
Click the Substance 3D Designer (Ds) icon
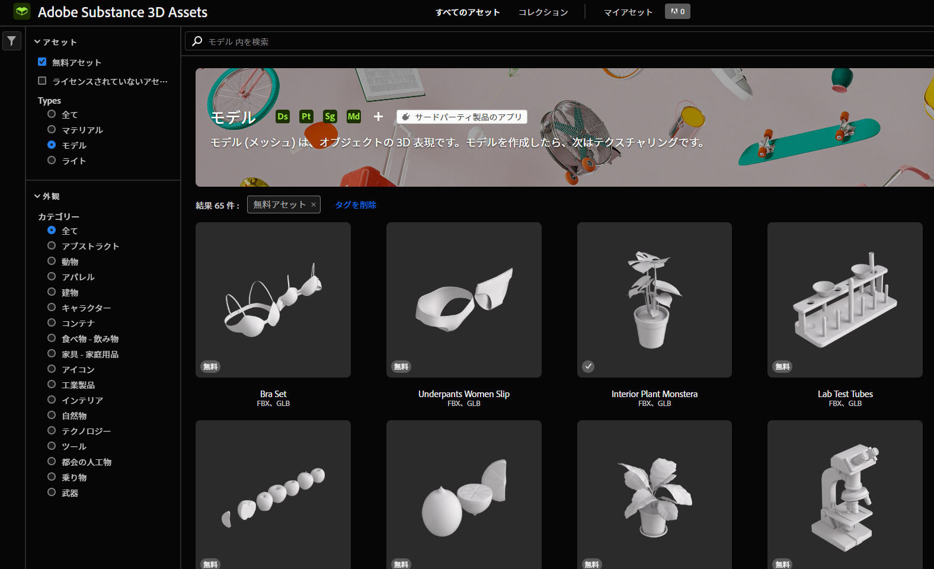283,117
